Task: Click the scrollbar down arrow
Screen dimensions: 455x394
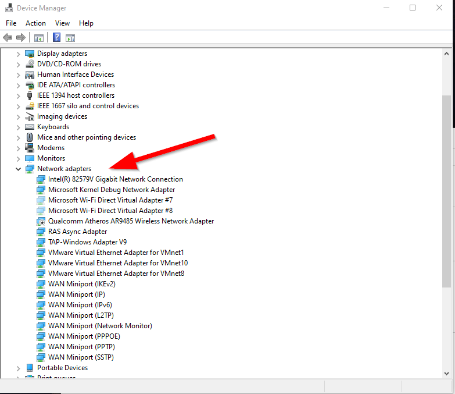Action: (447, 374)
